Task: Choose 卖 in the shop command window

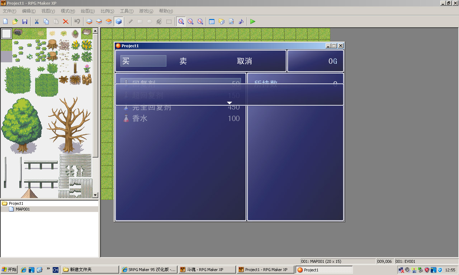Action: click(183, 61)
